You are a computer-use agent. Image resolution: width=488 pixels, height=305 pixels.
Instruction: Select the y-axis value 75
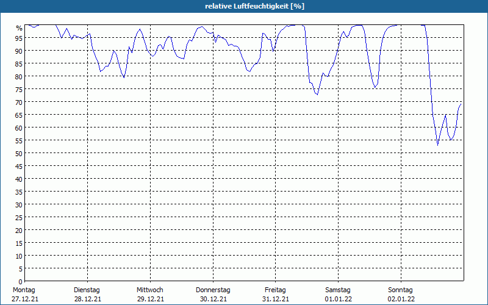[x=19, y=89]
